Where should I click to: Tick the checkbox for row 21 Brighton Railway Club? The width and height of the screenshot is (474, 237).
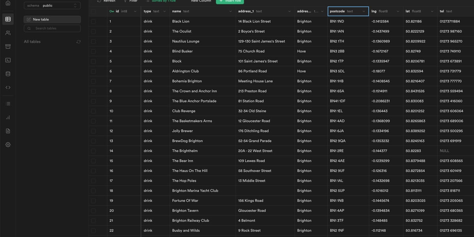click(x=93, y=220)
